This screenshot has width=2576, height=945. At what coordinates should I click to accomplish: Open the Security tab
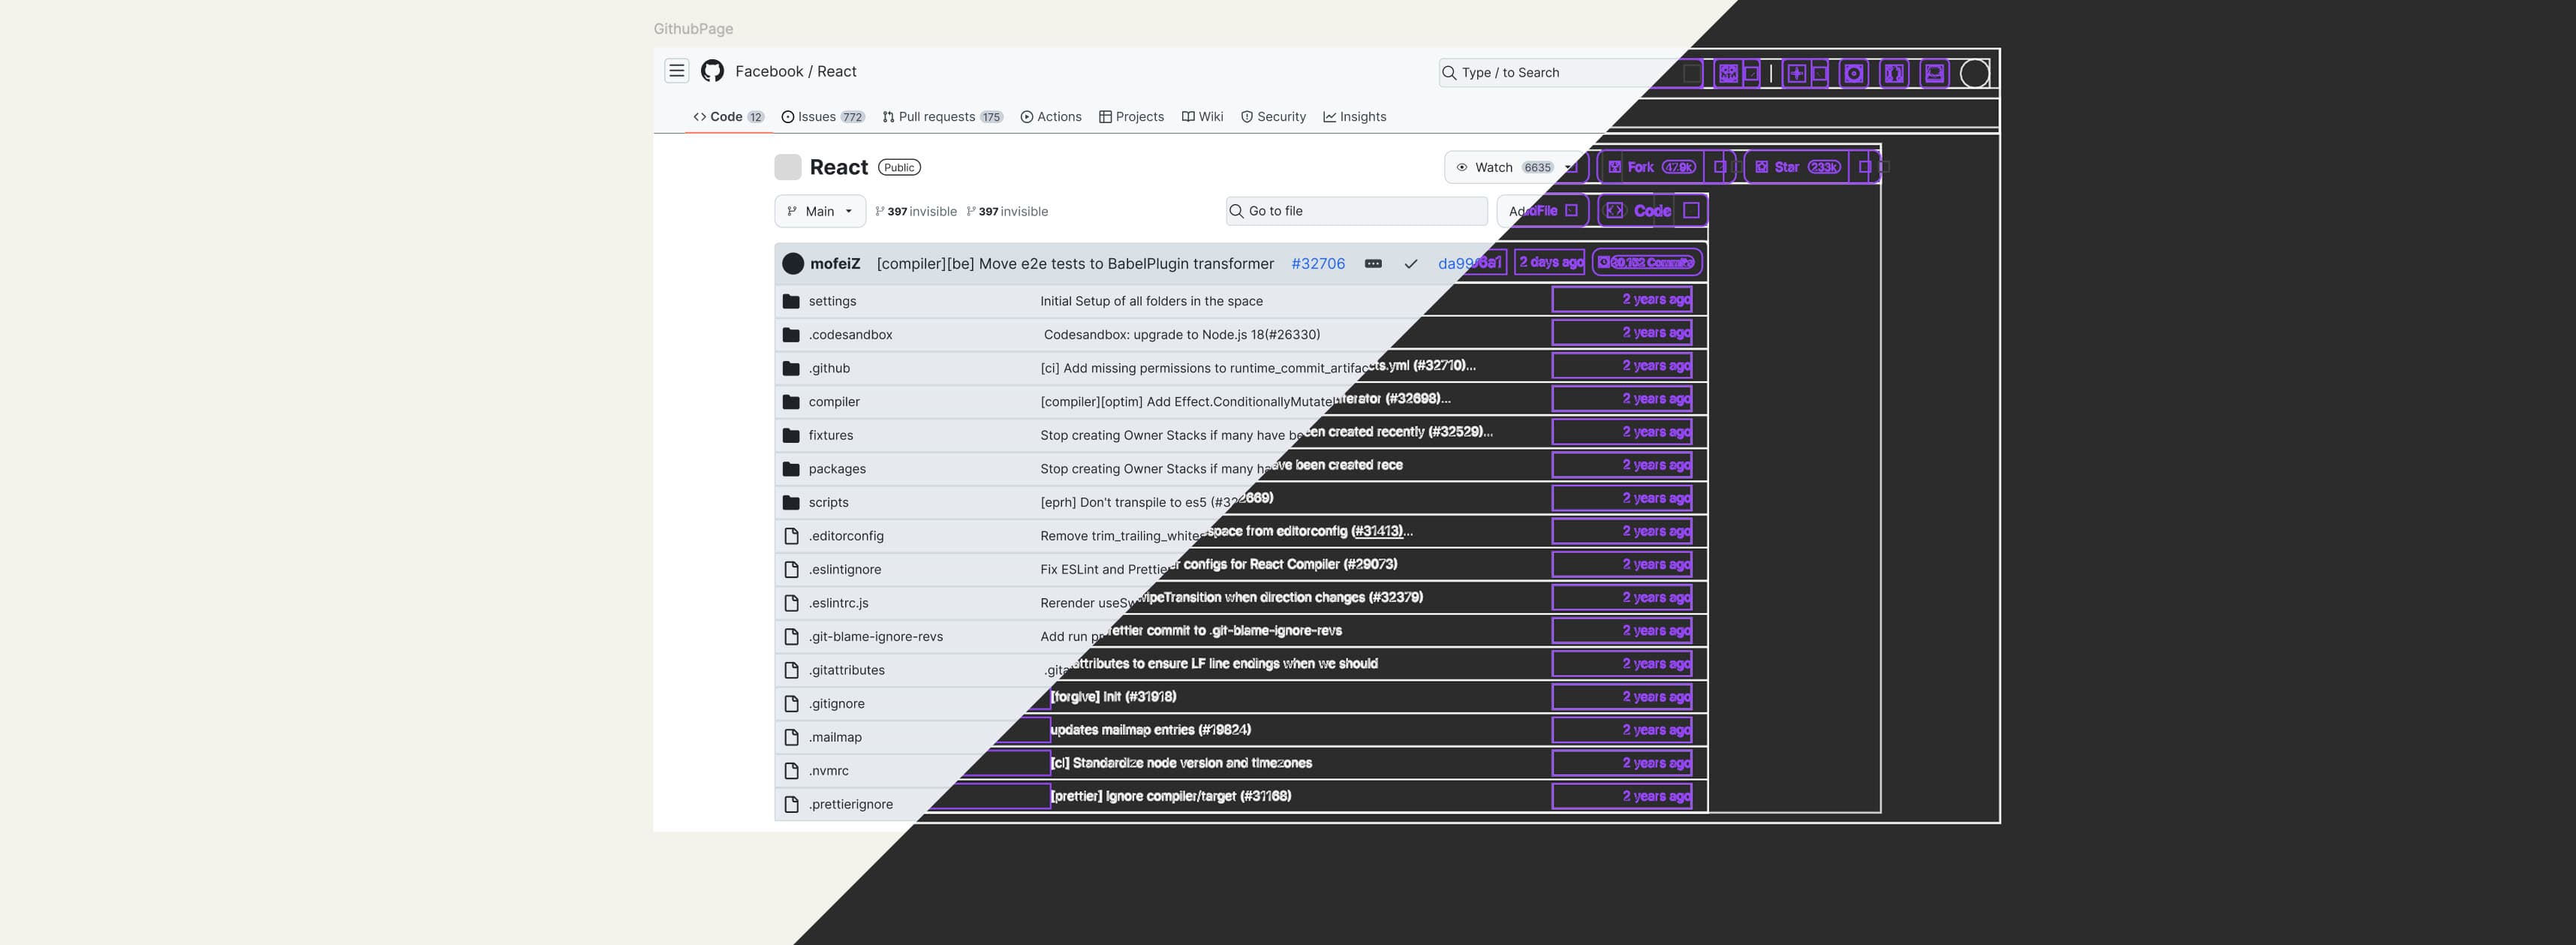pos(1273,117)
